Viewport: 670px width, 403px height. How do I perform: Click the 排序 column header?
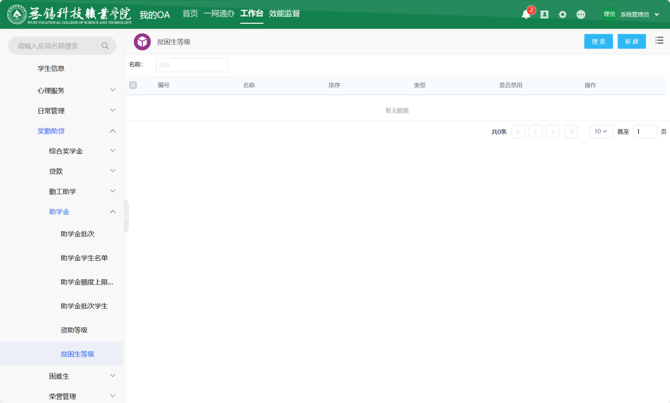pos(334,85)
